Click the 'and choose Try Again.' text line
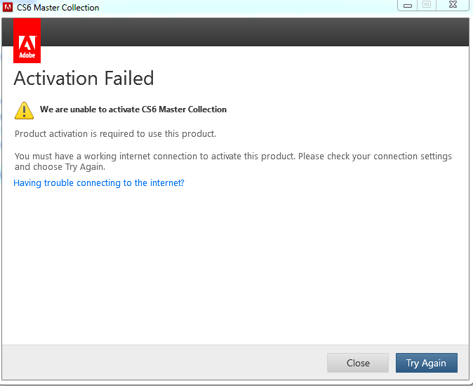The image size is (473, 386). pos(60,167)
